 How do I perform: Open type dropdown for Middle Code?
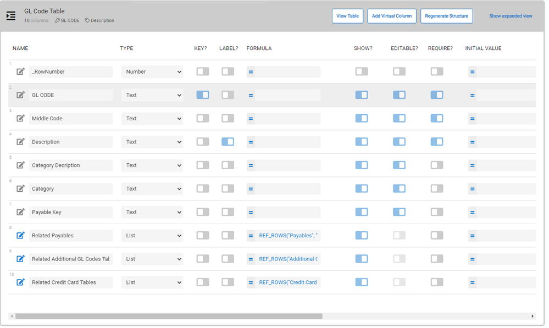(x=152, y=119)
